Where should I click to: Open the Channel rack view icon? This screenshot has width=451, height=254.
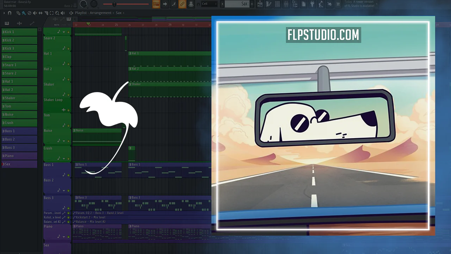pos(277,4)
